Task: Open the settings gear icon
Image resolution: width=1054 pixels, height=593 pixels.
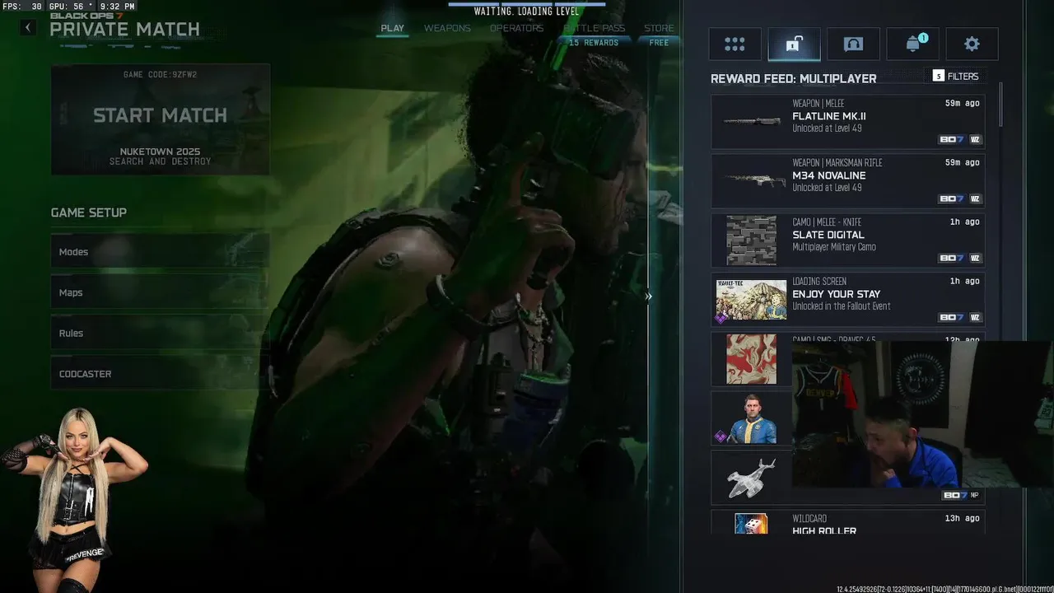Action: click(972, 44)
